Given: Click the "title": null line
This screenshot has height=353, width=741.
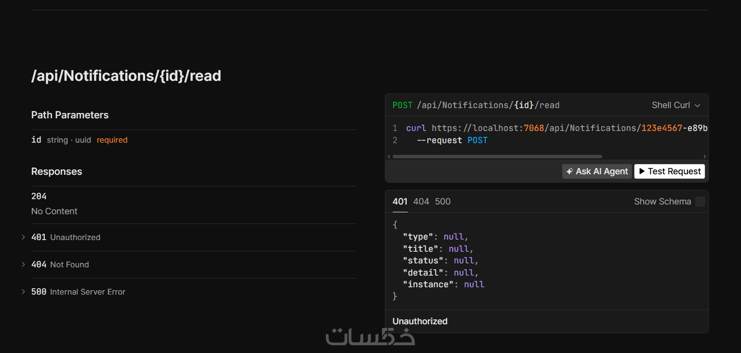Looking at the screenshot, I should click(438, 249).
